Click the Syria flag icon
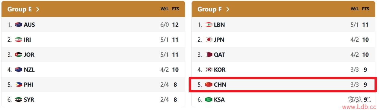Image resolution: width=379 pixels, height=110 pixels. coord(18,100)
